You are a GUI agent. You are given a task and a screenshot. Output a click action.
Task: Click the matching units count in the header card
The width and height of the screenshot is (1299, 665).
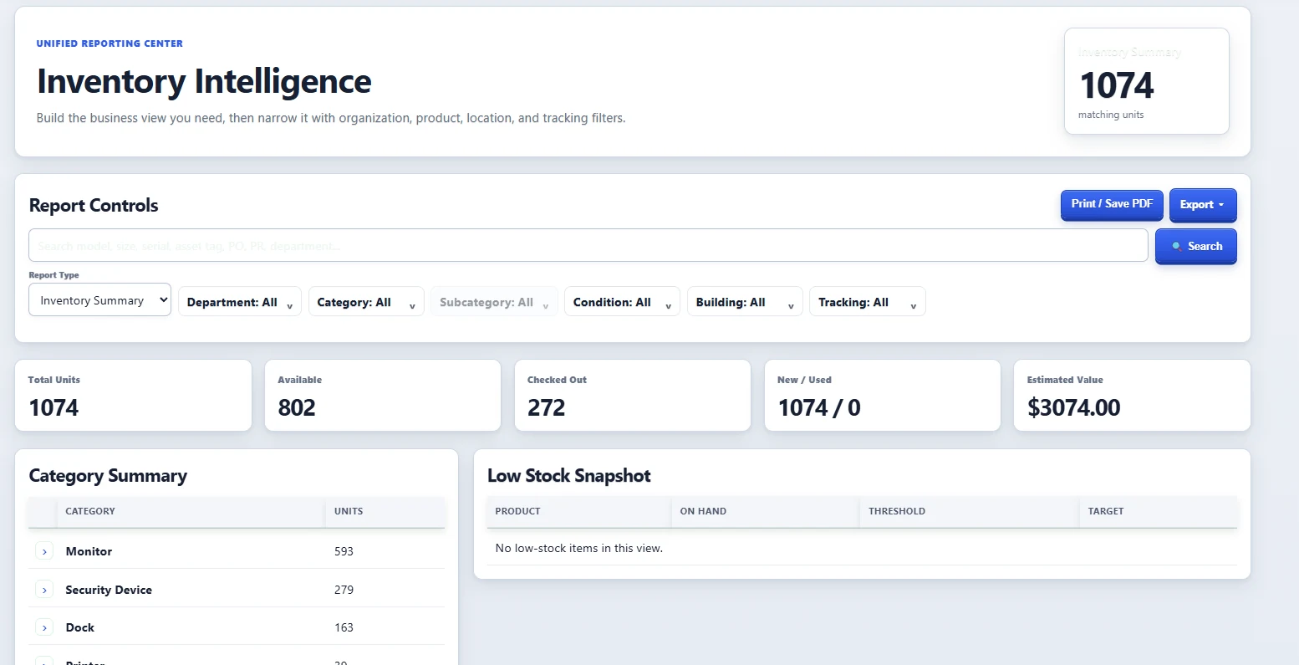pyautogui.click(x=1117, y=85)
